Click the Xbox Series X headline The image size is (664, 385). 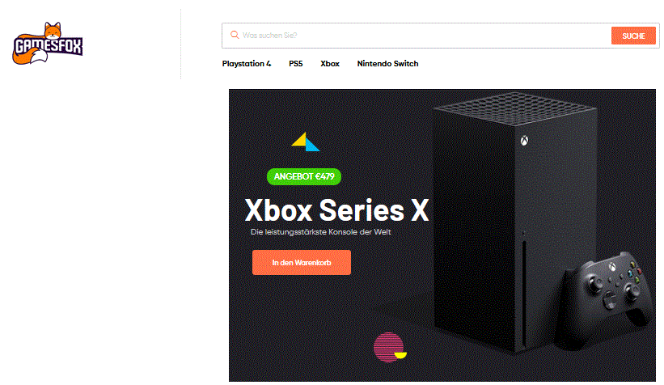[337, 210]
